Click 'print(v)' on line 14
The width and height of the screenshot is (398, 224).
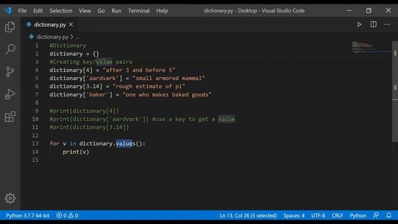76,152
